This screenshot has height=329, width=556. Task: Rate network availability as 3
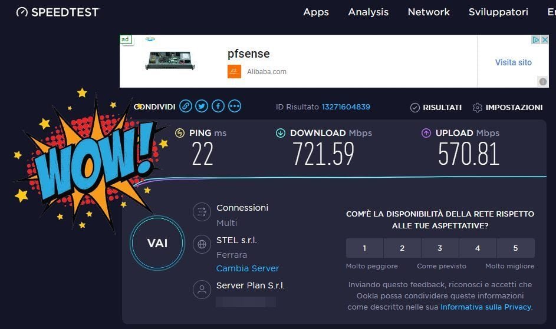point(440,248)
